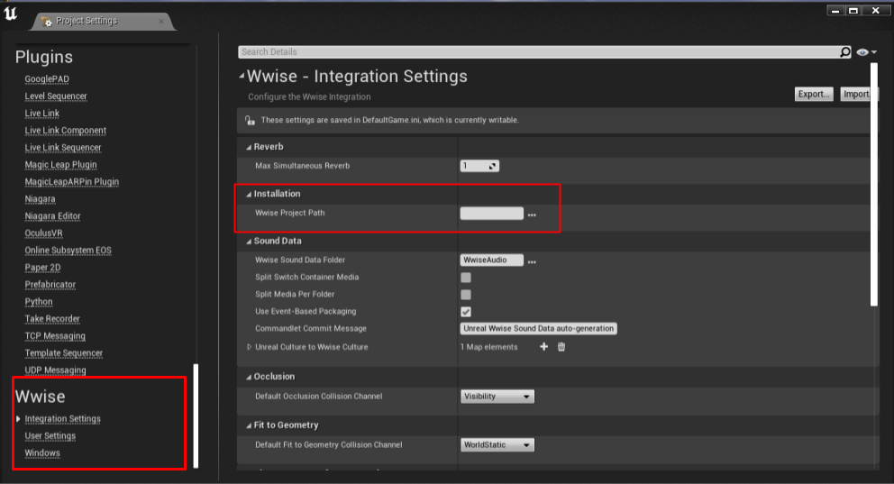Go to Paper 2D settings
Screen dimensions: 894x484
42,268
